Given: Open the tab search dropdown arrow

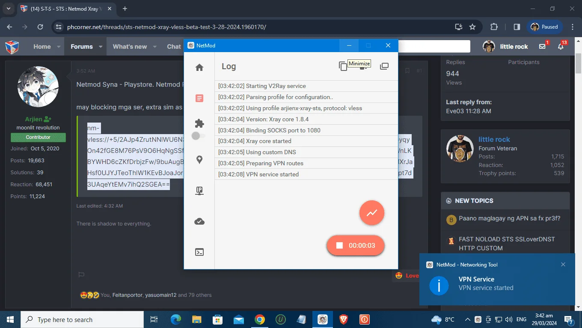Looking at the screenshot, I should pos(9,9).
